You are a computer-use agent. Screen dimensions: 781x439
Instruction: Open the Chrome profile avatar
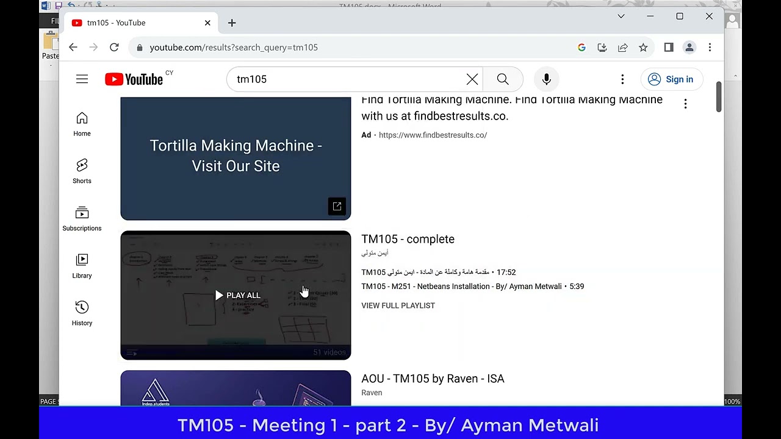(x=689, y=47)
